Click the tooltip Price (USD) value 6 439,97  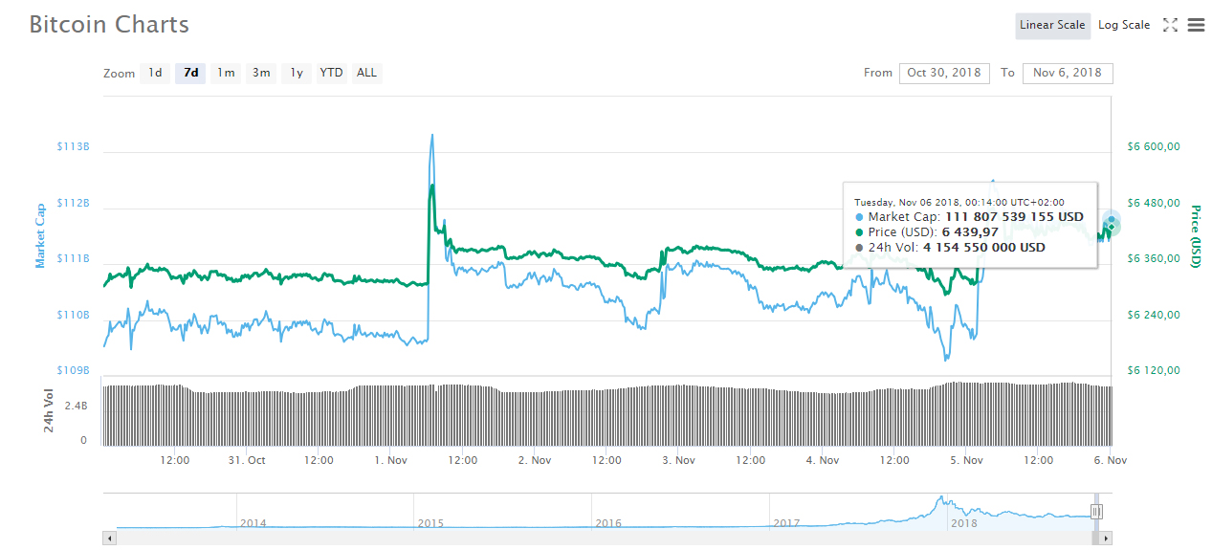click(x=970, y=232)
